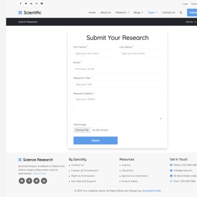The width and height of the screenshot is (197, 197).
Task: Focus the Email input field
Action: [x=118, y=69]
